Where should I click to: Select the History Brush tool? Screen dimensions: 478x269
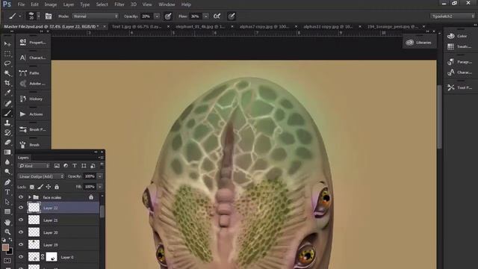tap(7, 133)
